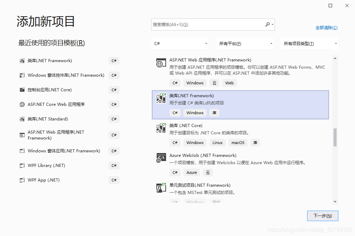The image size is (355, 236).
Task: Click the 云 tag under Azure WebJob
Action: click(x=208, y=172)
